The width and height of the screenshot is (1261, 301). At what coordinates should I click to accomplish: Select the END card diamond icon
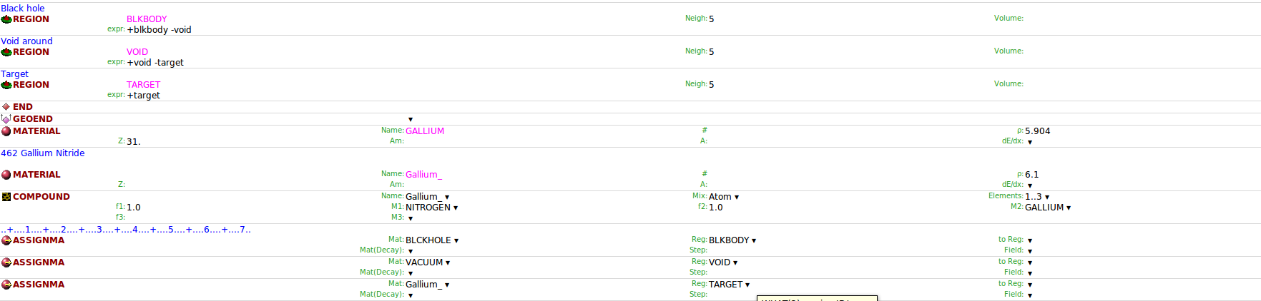tap(6, 107)
